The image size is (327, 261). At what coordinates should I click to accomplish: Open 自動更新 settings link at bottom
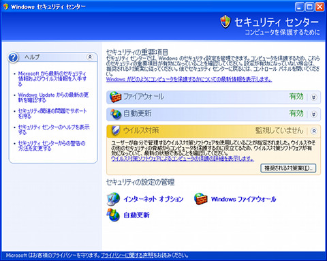[x=136, y=215]
